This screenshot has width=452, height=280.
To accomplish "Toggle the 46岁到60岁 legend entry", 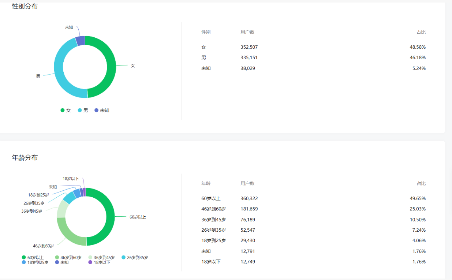I will tap(68, 258).
